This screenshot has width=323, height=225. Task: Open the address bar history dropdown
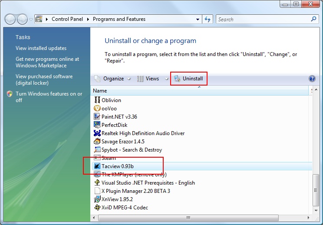coord(198,20)
